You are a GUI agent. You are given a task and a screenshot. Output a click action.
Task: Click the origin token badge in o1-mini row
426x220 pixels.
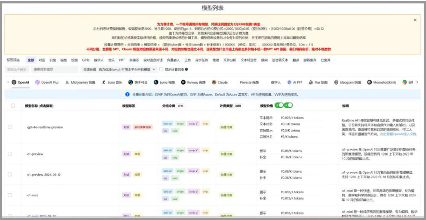pos(180,191)
